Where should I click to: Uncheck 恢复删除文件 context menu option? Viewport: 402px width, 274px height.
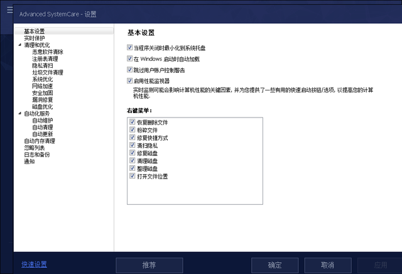[133, 122]
